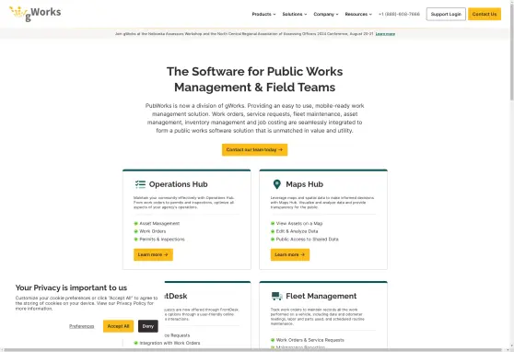Image resolution: width=514 pixels, height=352 pixels.
Task: Click Integration with Work Orders item
Action: point(169,343)
